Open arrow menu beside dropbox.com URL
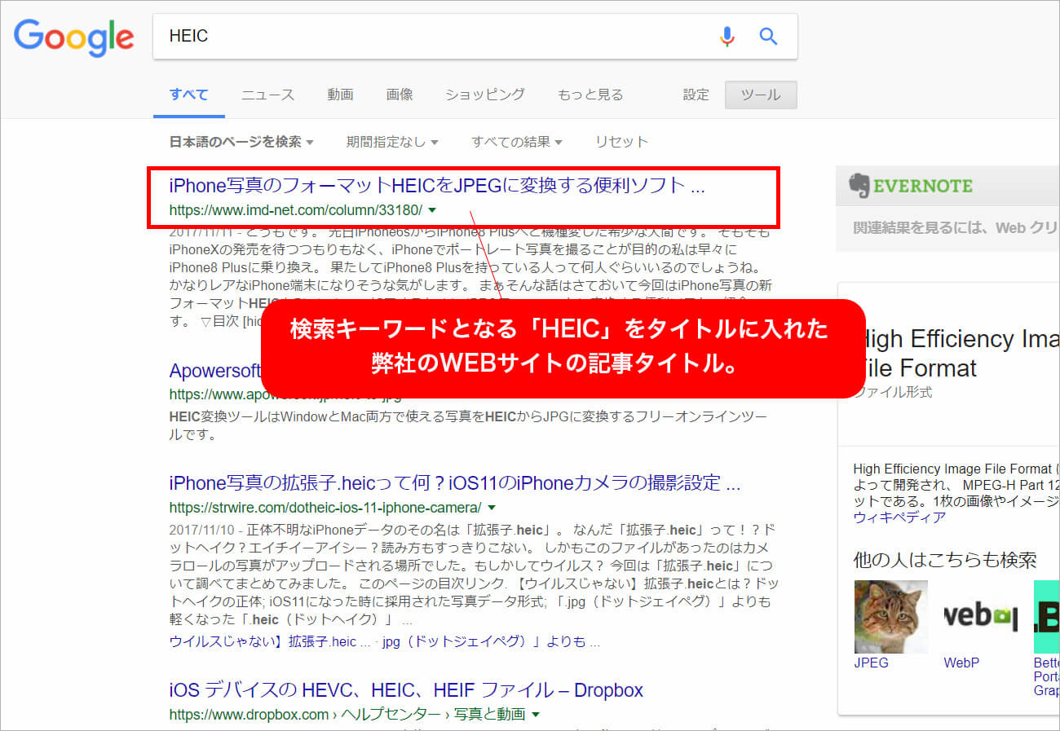This screenshot has height=731, width=1060. pos(536,715)
